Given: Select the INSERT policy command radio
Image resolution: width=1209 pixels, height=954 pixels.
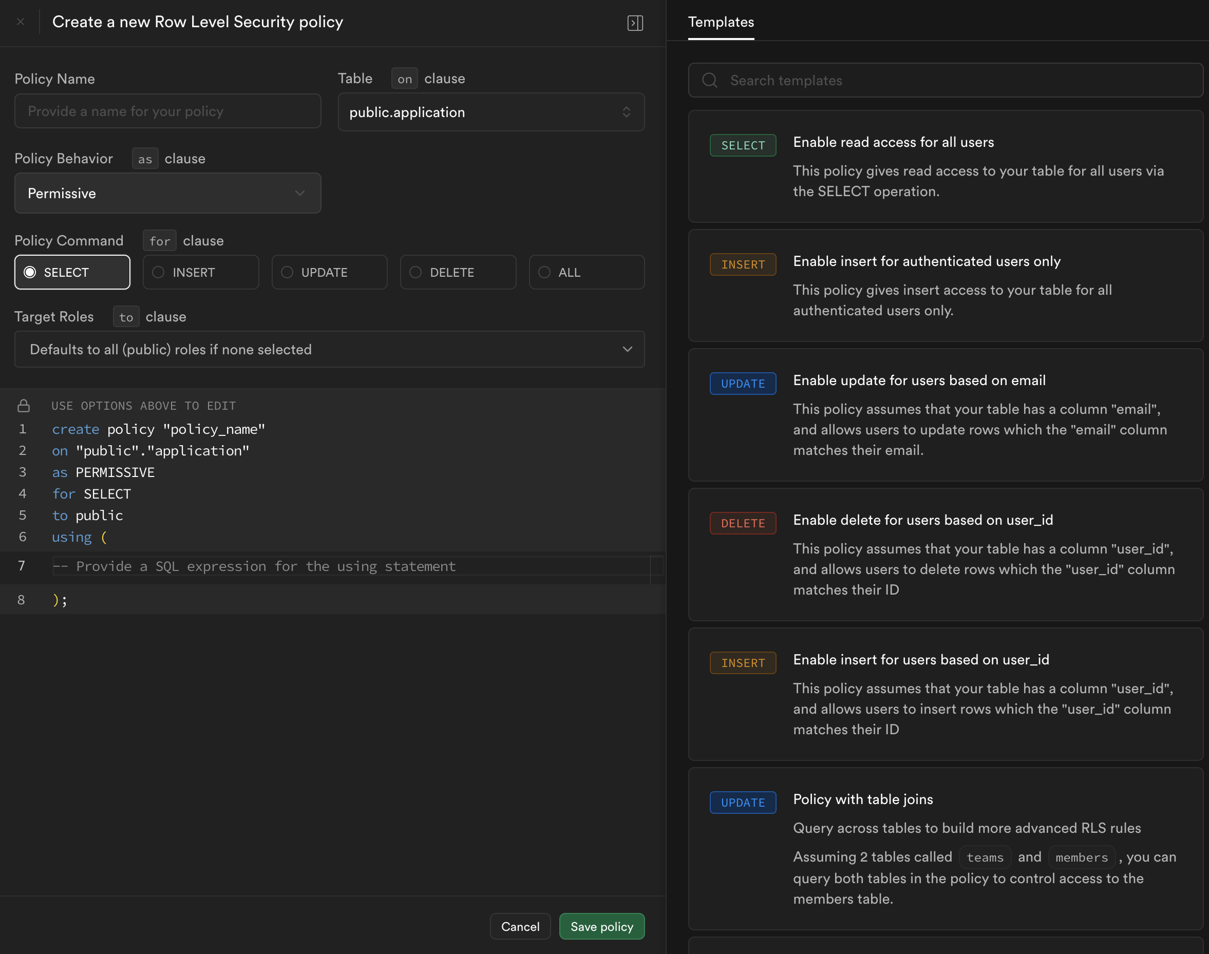Looking at the screenshot, I should (201, 273).
